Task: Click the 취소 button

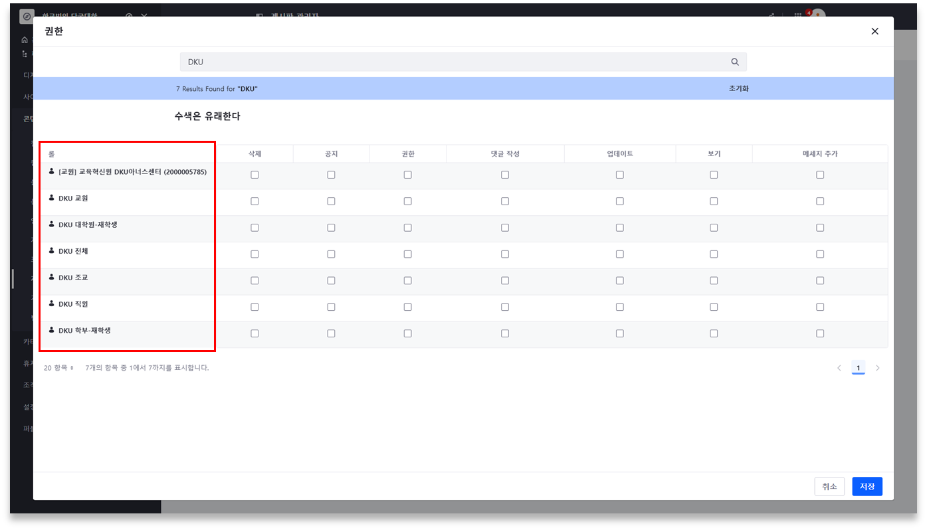Action: click(x=829, y=486)
